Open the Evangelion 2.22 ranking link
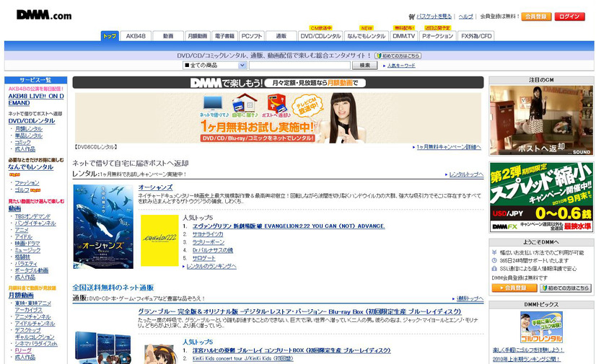Image resolution: width=596 pixels, height=364 pixels. click(x=289, y=226)
